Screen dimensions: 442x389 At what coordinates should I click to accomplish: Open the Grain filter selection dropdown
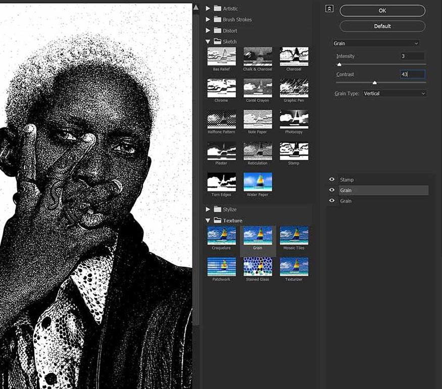[x=376, y=43]
